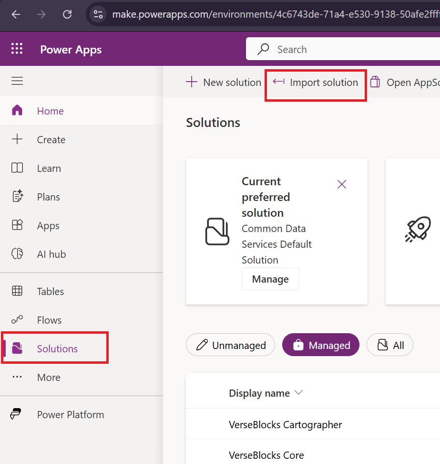The image size is (440, 464).
Task: Sort by the Display name column header
Action: pos(259,393)
